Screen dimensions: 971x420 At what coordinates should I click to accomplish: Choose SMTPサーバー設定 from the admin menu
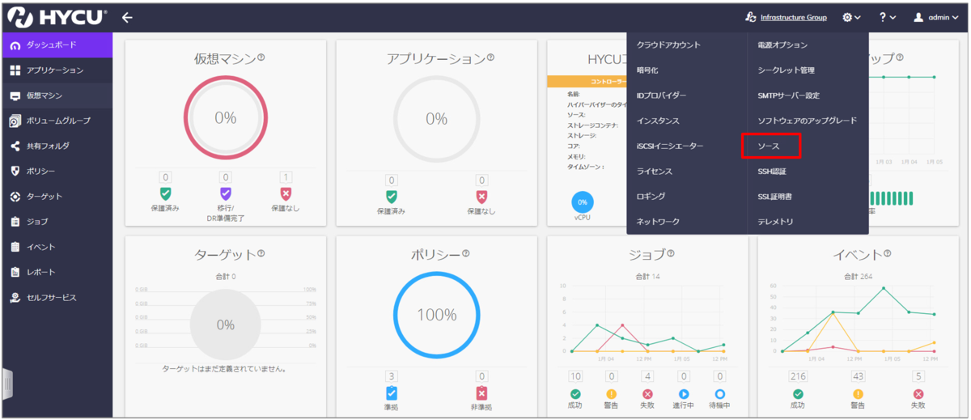[x=789, y=95]
